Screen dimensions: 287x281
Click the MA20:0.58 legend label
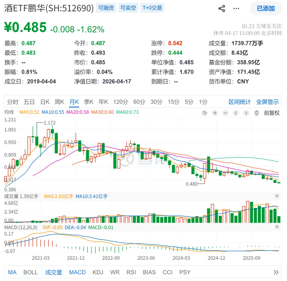78,112
